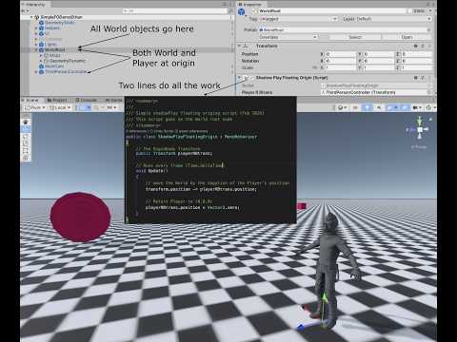The image size is (457, 342).
Task: Open Floating Origin script help icon
Action: 415,78
